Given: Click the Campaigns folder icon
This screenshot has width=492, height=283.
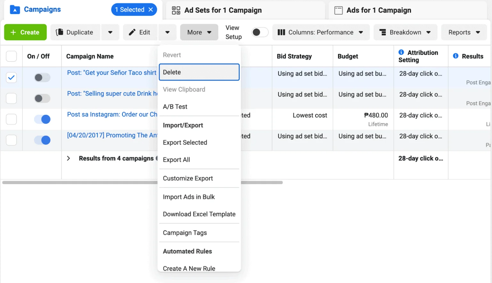Looking at the screenshot, I should point(15,10).
